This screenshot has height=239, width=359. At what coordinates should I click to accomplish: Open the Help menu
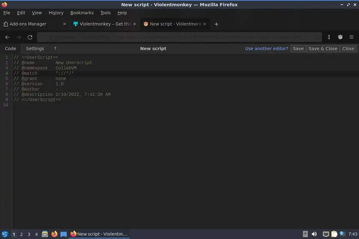click(122, 13)
